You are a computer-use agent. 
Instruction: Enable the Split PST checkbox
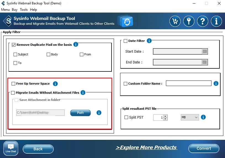[x=126, y=117]
